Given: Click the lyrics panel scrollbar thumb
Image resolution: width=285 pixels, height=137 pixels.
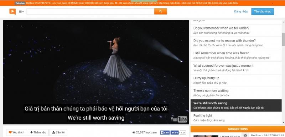Looking at the screenshot, I should point(283,39).
